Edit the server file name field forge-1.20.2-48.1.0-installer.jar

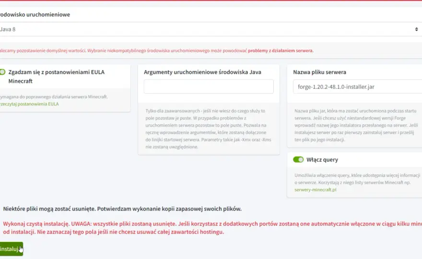357,86
